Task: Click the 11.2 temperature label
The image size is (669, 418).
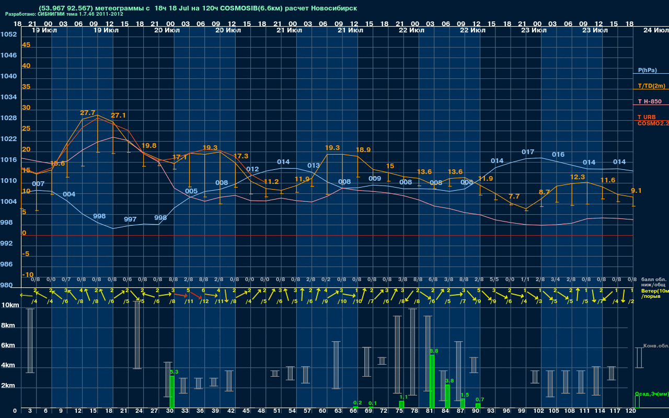Action: coord(271,181)
